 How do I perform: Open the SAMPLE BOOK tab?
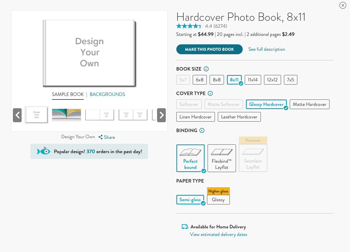pos(68,94)
